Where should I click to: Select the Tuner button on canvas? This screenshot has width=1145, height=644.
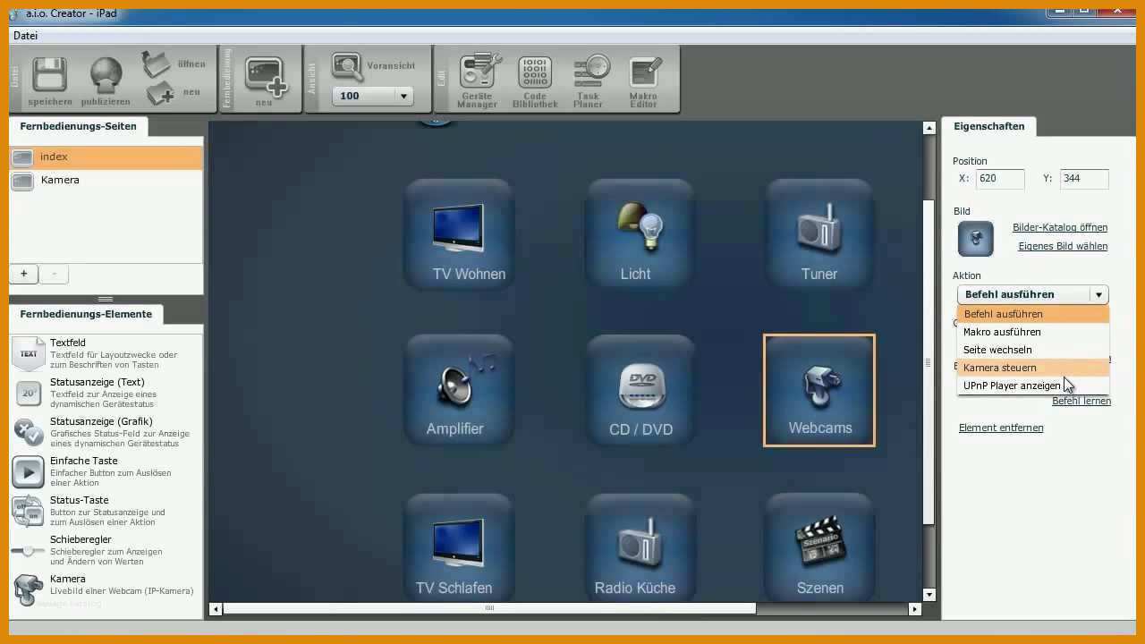click(819, 233)
